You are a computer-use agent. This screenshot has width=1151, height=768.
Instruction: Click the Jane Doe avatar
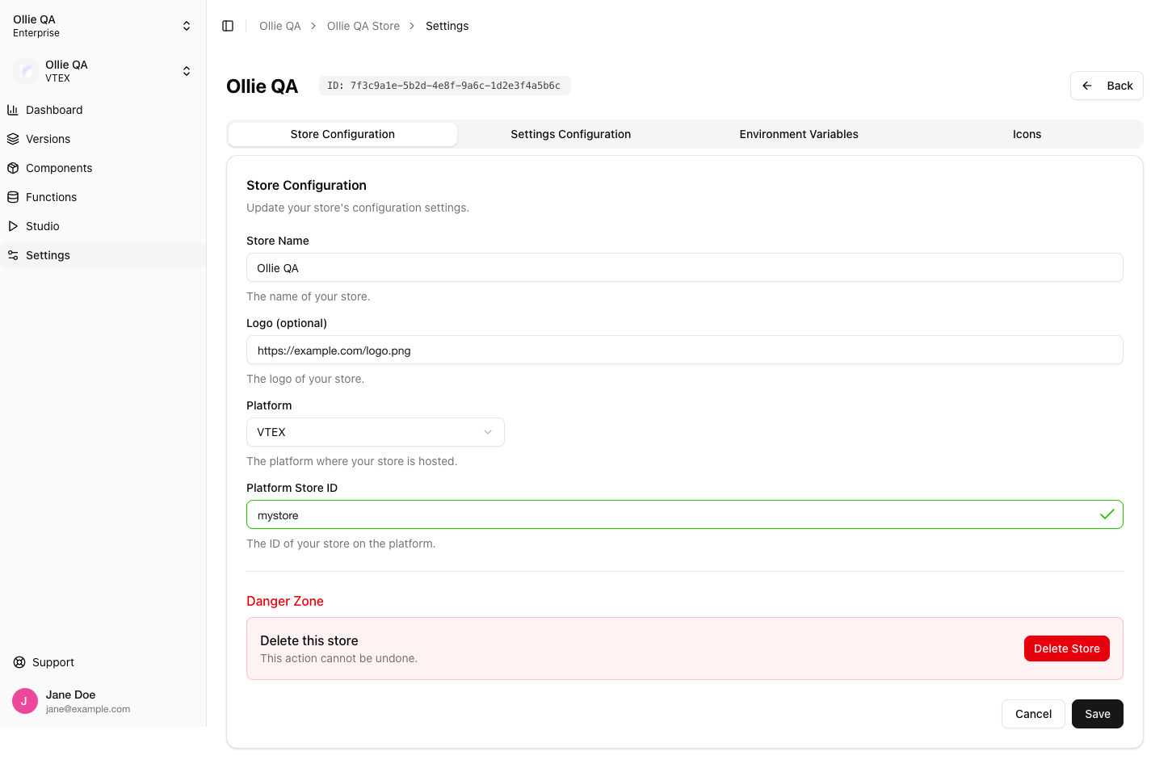(25, 701)
